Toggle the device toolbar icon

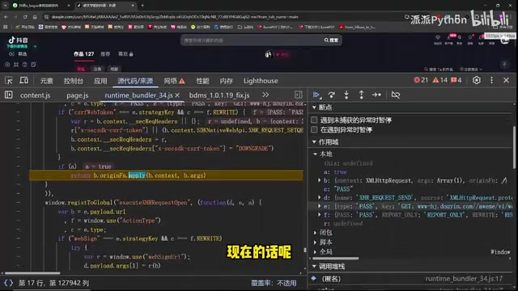[23, 81]
